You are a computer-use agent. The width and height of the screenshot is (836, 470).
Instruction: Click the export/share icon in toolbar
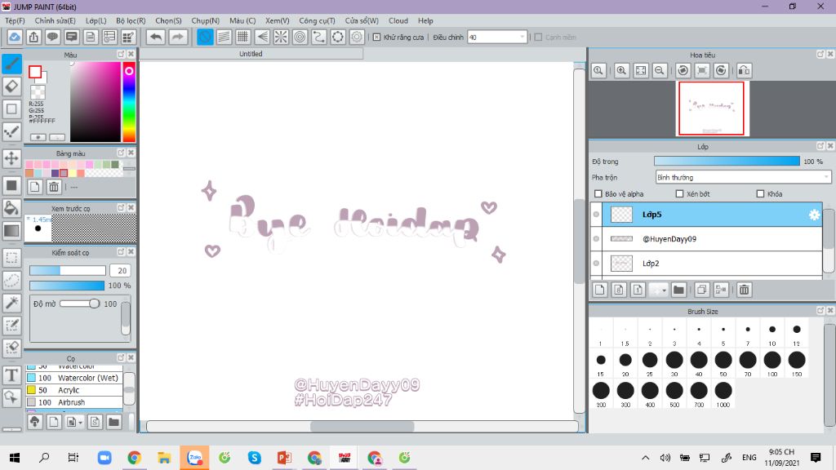pos(33,37)
